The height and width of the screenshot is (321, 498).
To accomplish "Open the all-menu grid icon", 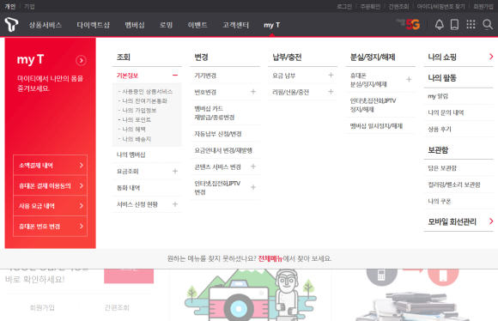I will (471, 24).
